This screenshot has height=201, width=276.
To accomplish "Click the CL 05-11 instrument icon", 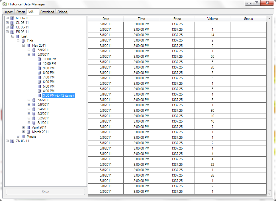I will (12, 27).
